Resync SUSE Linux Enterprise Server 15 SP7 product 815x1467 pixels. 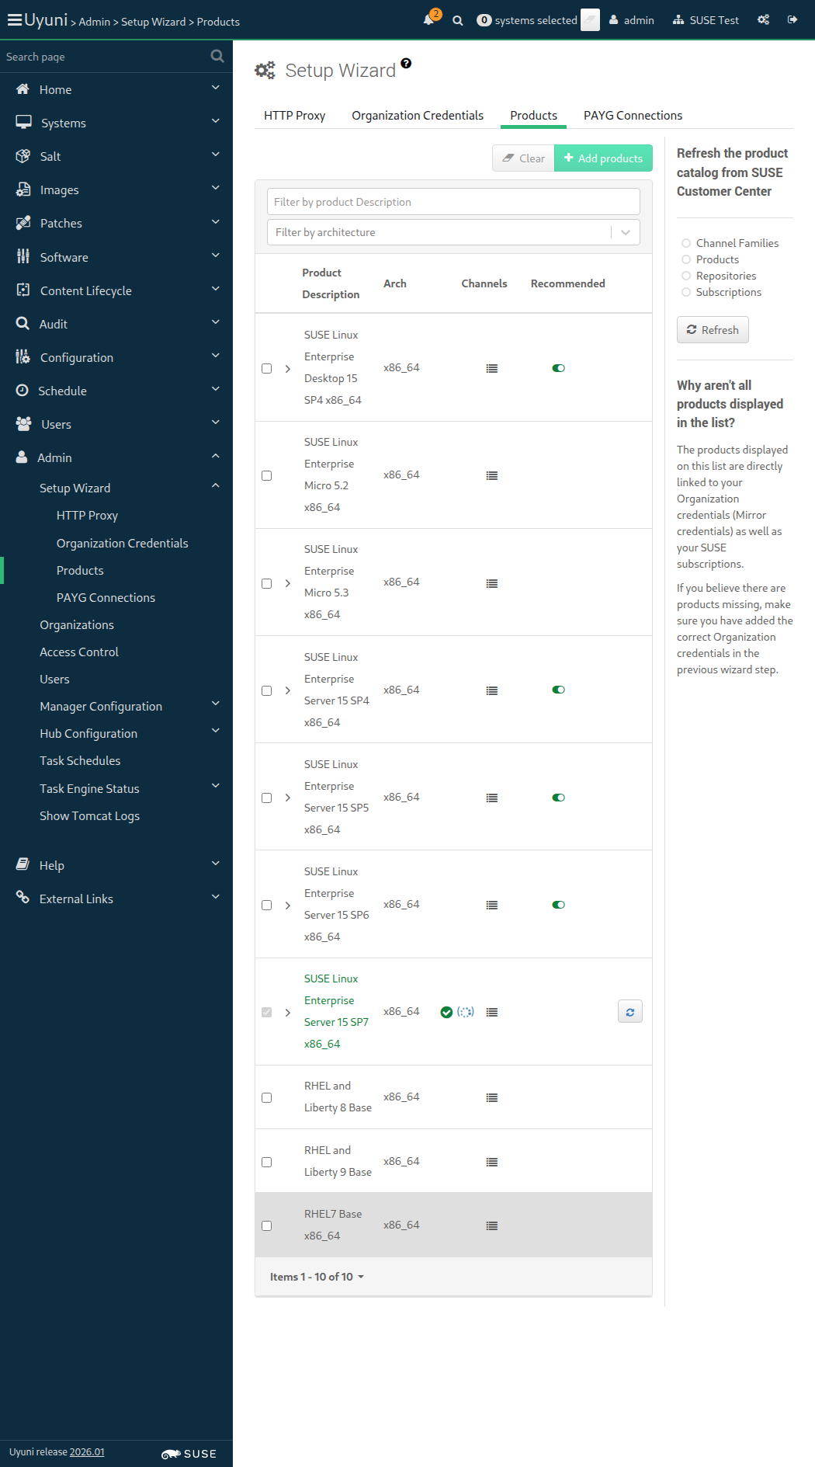pos(629,1012)
